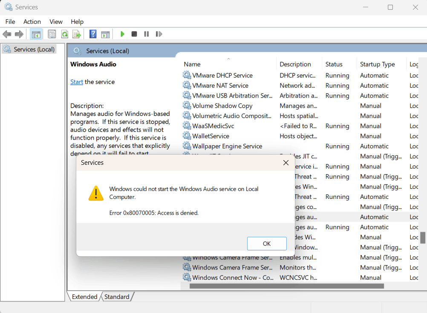The image size is (427, 313).
Task: Click gear icon beside WaaSMedicSvc
Action: (187, 126)
